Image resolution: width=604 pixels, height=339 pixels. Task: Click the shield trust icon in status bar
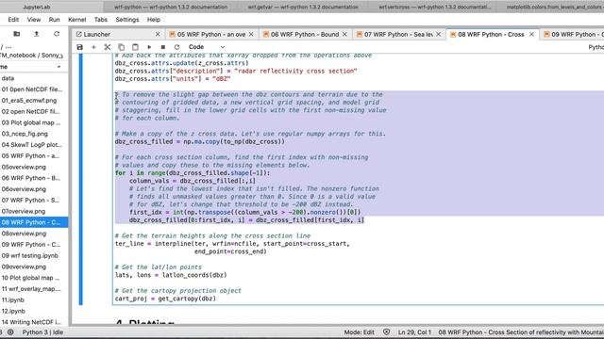coord(386,332)
